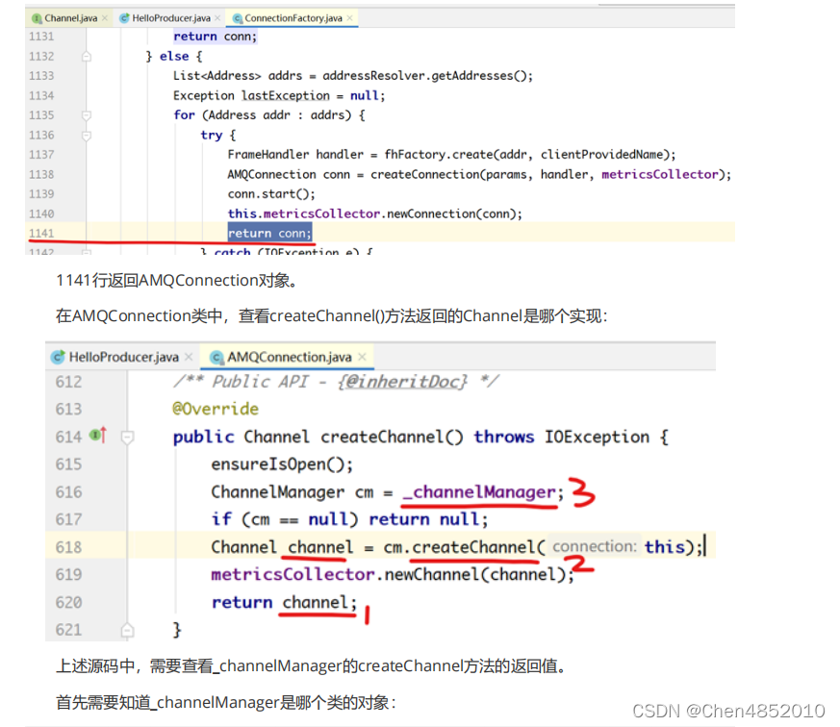Close the AMQConnection.java tab

coord(362,357)
